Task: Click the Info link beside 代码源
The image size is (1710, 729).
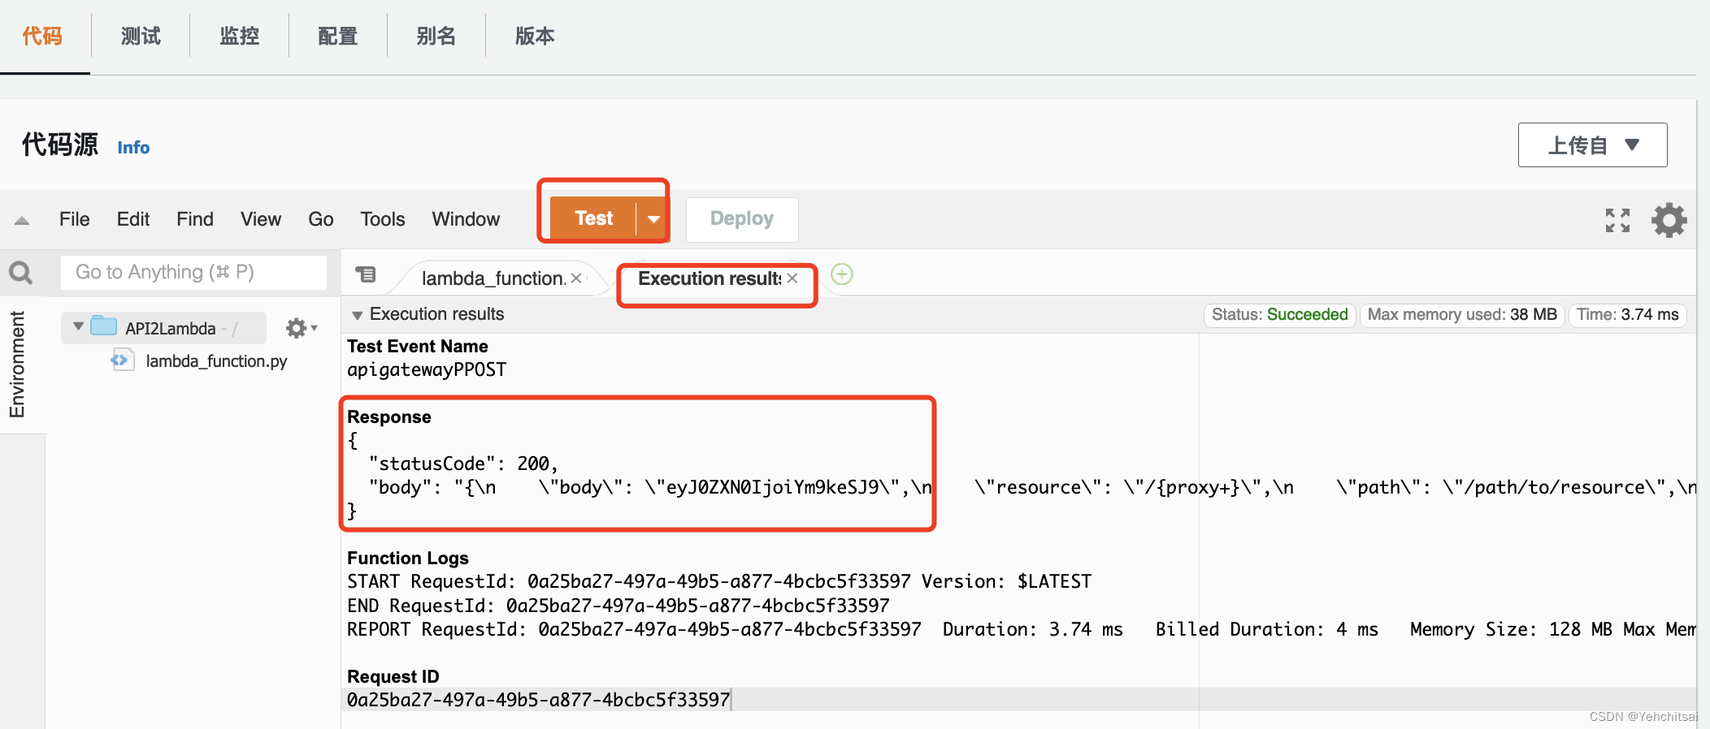Action: [x=133, y=148]
